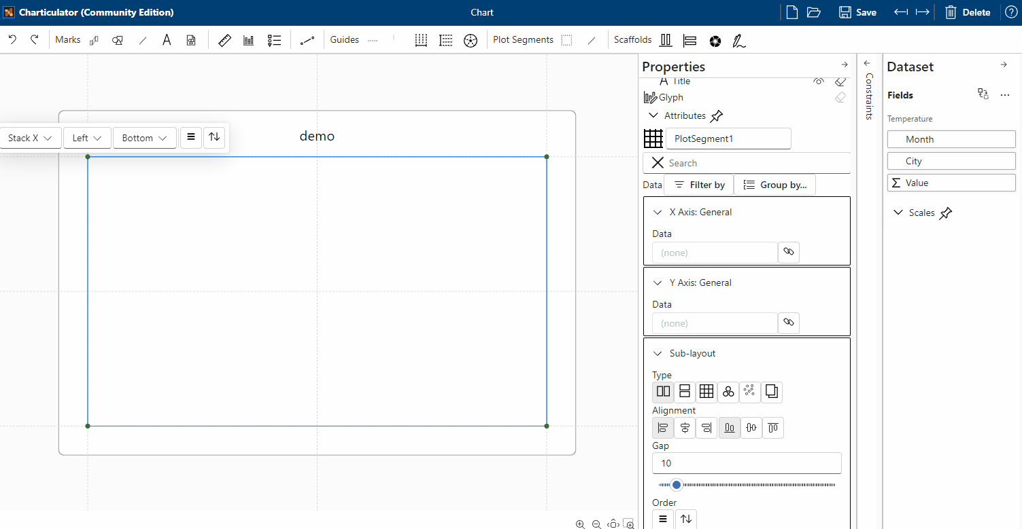Select the Text mark tool in toolbar
This screenshot has height=529, width=1022.
point(167,40)
